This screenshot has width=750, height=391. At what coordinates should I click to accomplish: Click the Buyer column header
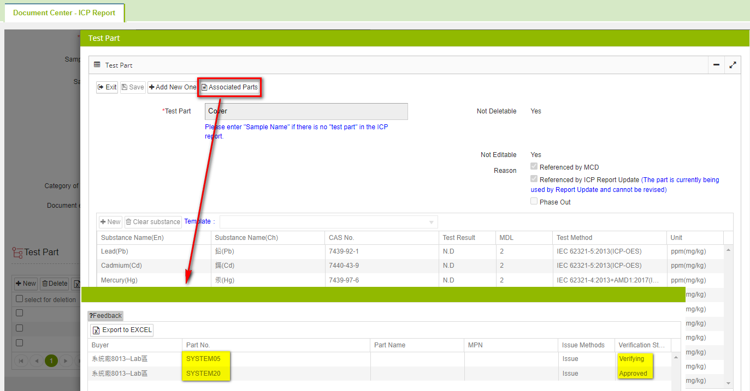pyautogui.click(x=135, y=345)
